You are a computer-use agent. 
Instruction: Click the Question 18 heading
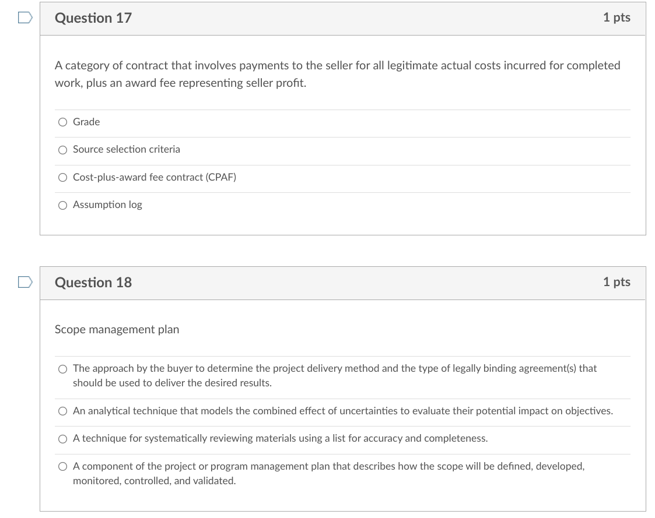[x=93, y=282]
